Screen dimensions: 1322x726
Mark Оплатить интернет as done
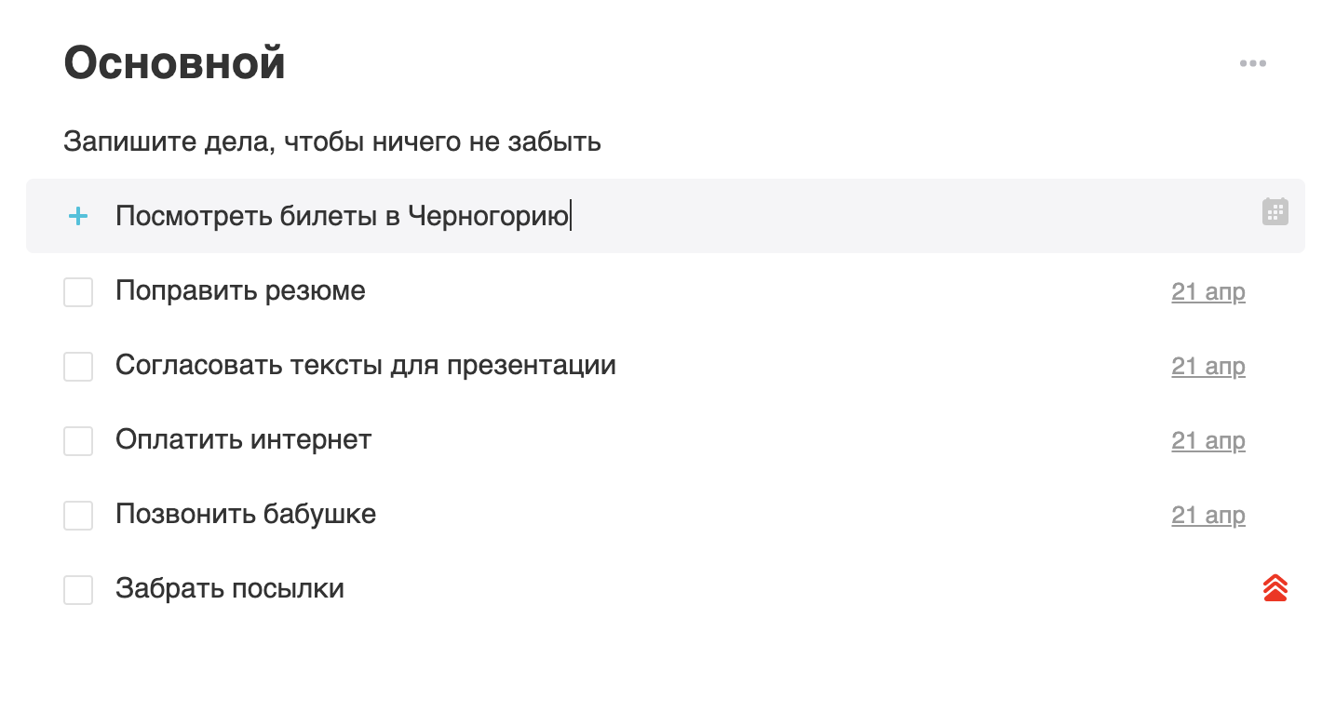coord(78,440)
